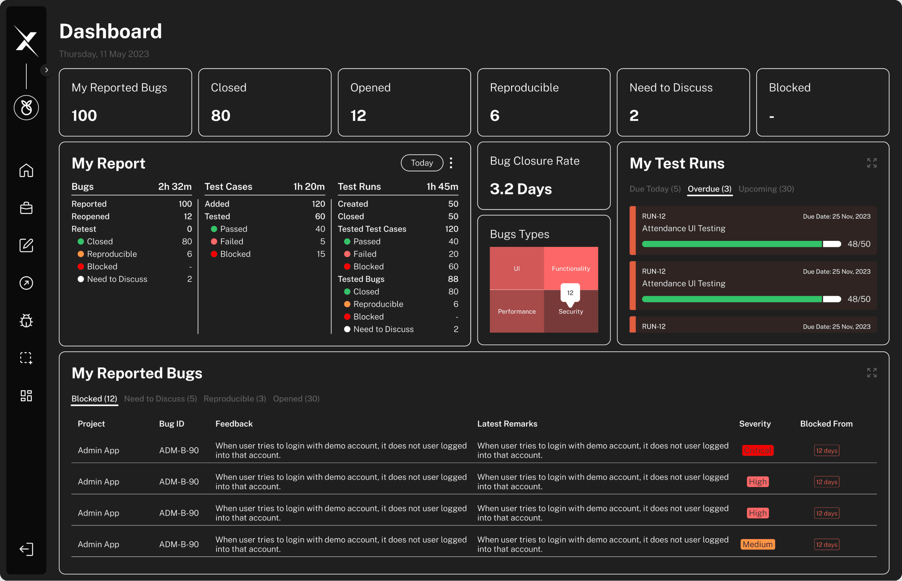Click the Security quadrant in Bugs Types chart
The height and width of the screenshot is (581, 902).
[571, 310]
